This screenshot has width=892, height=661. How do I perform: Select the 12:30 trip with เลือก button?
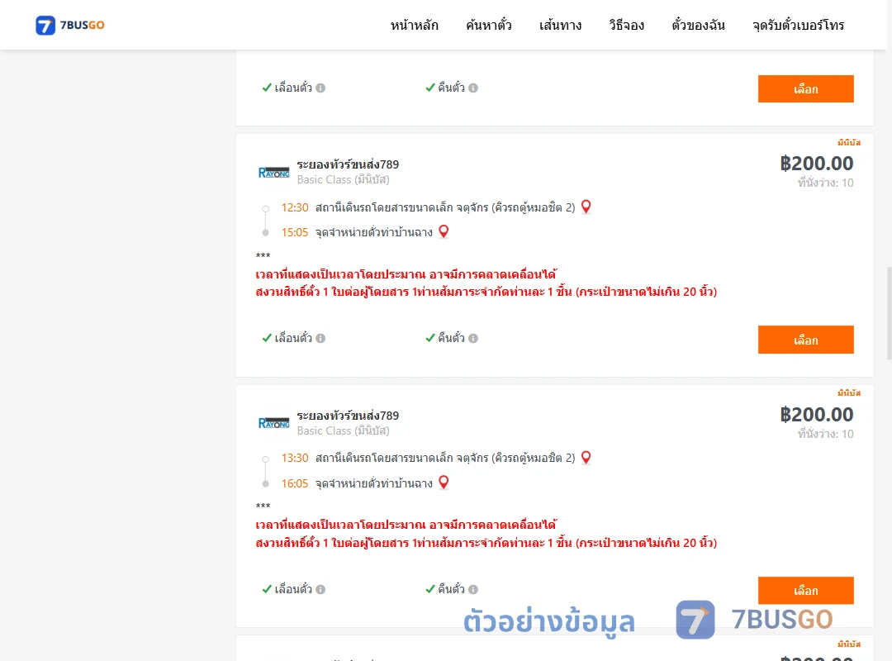tap(805, 340)
